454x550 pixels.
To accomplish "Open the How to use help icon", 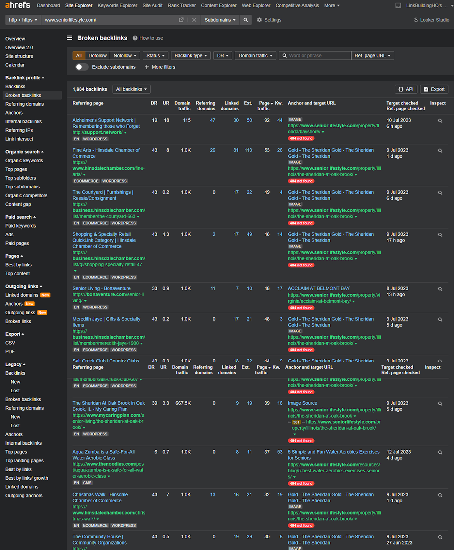I will click(135, 38).
